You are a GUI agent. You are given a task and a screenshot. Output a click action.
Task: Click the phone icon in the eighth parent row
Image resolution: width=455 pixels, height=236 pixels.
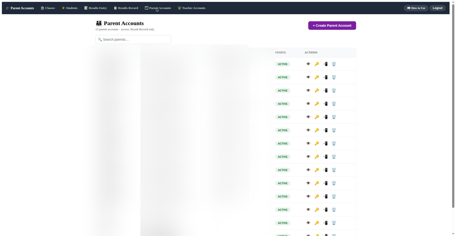click(325, 157)
